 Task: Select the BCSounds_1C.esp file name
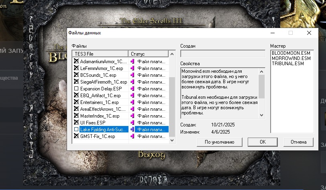[98, 75]
